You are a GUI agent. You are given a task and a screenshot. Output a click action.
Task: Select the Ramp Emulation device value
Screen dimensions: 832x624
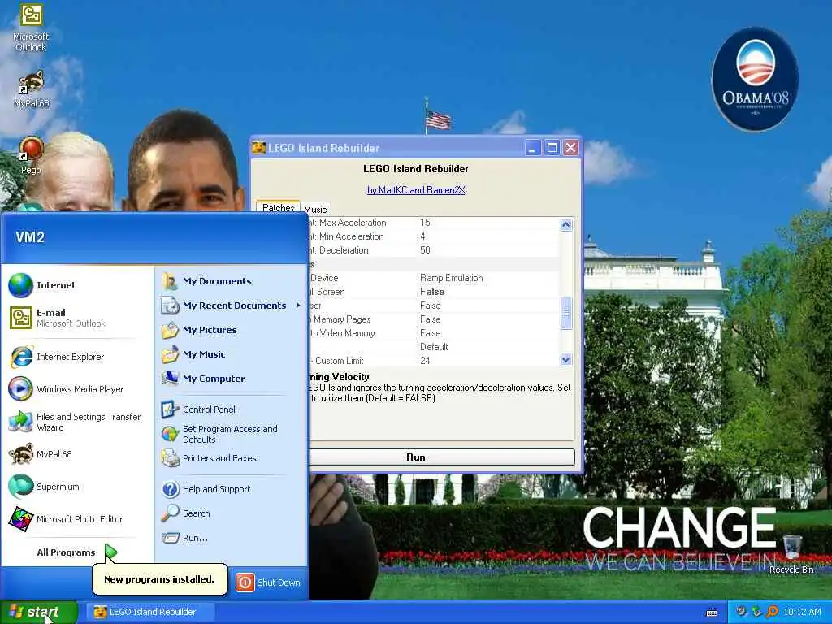(452, 278)
